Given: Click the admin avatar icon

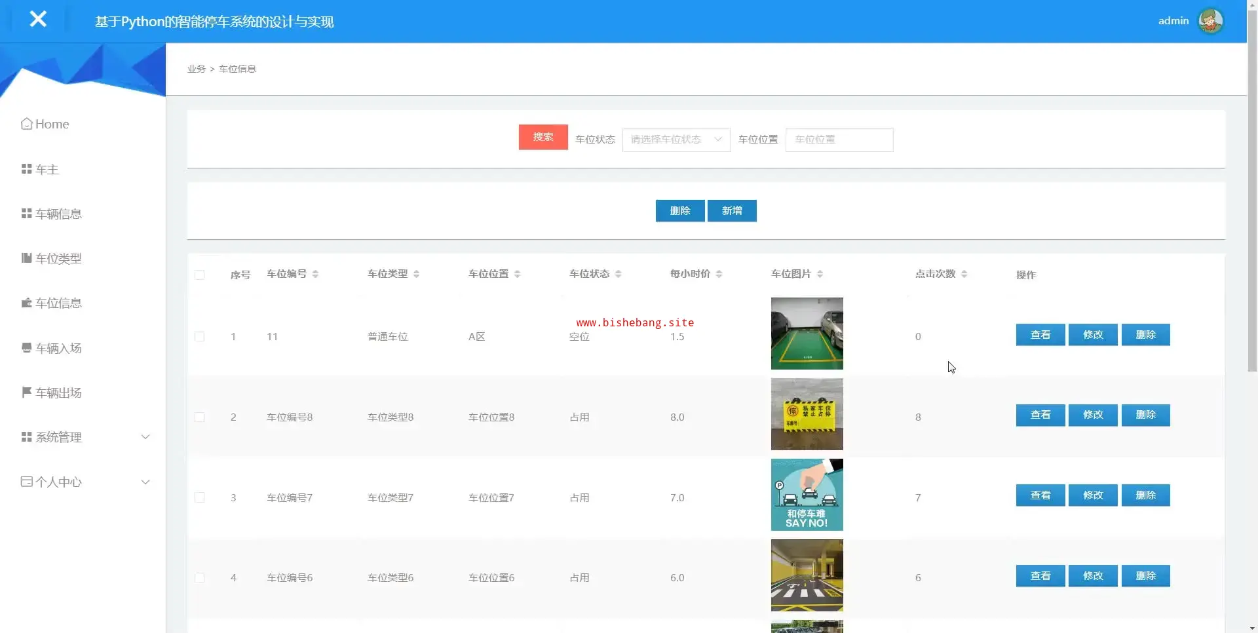Looking at the screenshot, I should point(1210,21).
